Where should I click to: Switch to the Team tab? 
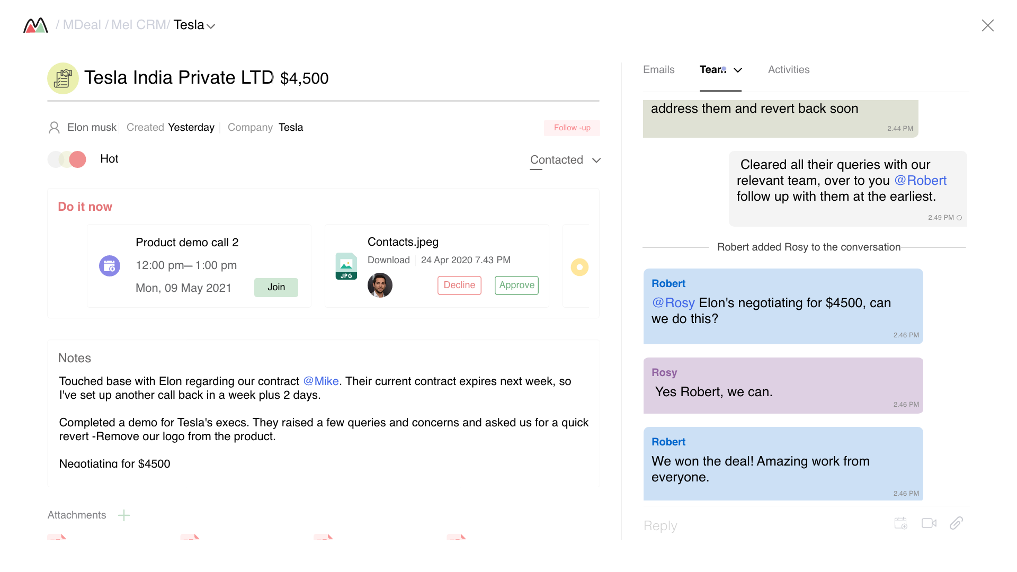712,70
